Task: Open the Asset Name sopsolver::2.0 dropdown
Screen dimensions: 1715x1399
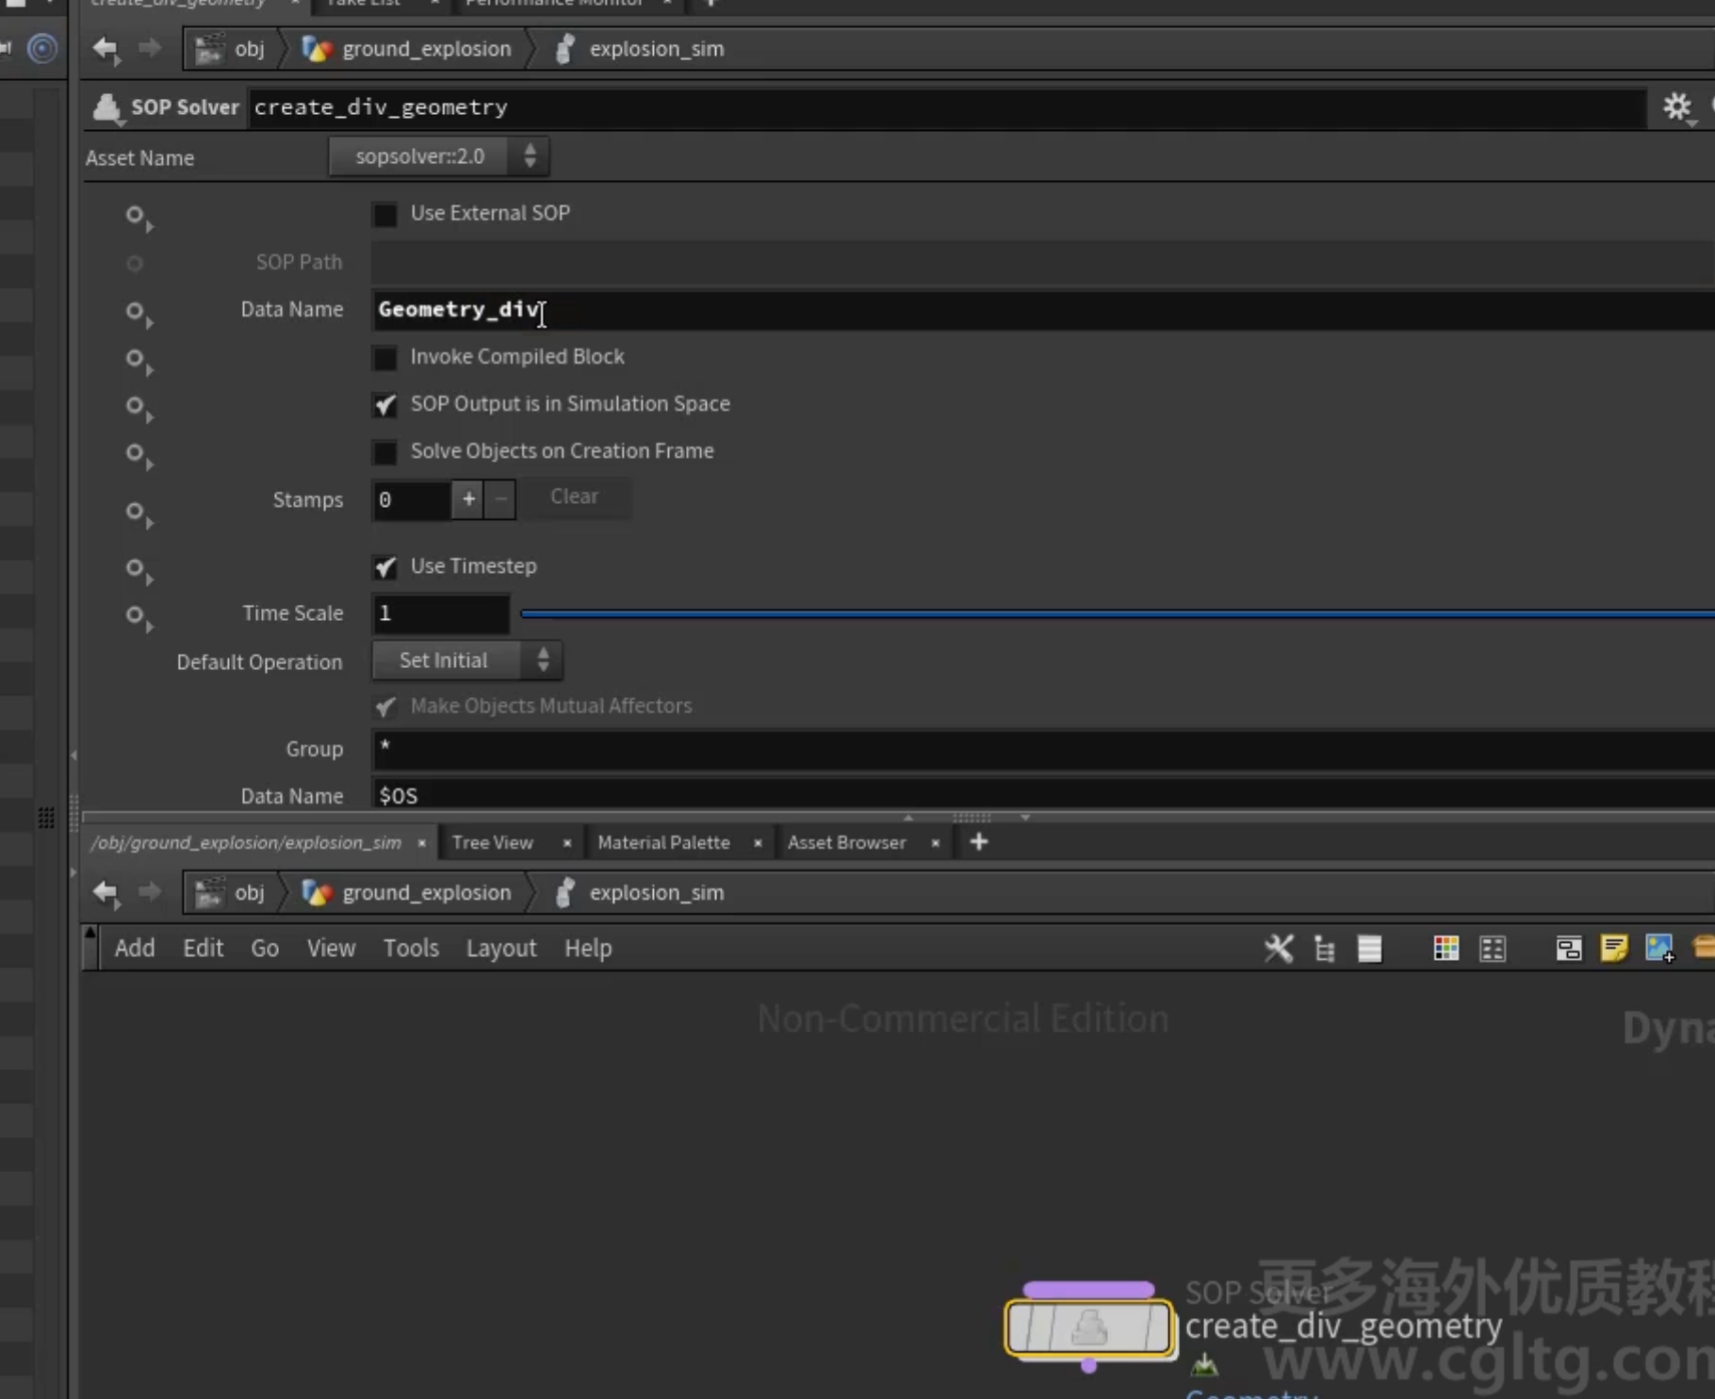Action: 439,156
